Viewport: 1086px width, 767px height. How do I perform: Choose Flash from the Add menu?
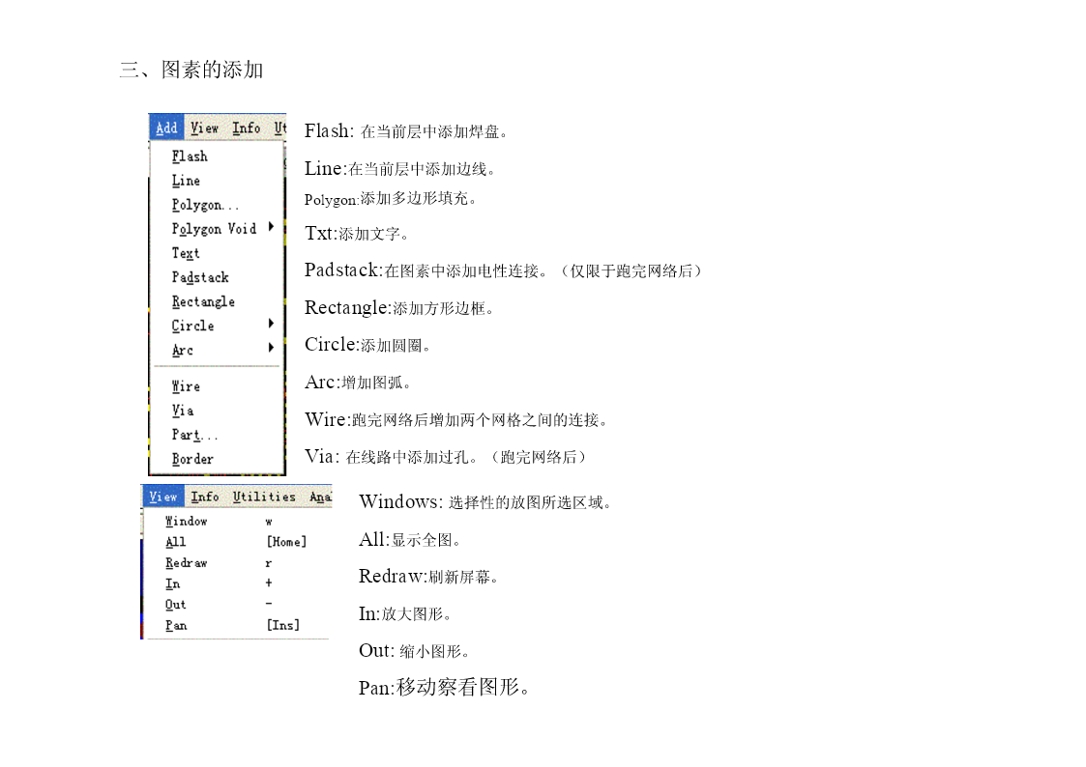[x=217, y=156]
